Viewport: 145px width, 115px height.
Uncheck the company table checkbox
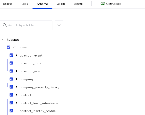click(11, 79)
